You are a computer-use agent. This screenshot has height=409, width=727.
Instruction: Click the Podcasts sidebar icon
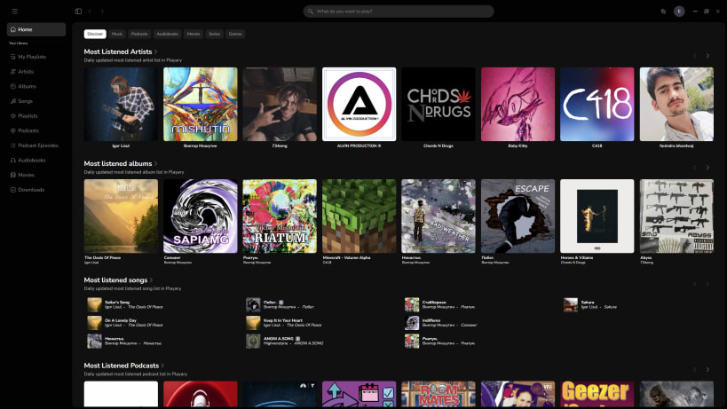point(13,130)
